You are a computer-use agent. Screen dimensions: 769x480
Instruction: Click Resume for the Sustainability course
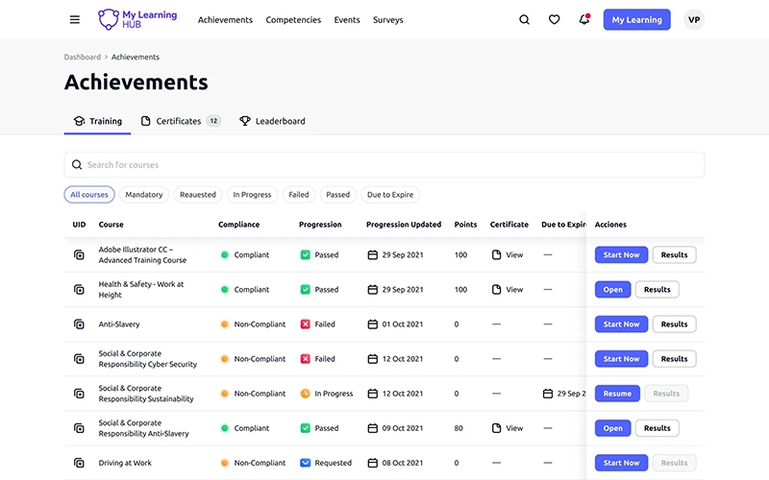tap(617, 394)
